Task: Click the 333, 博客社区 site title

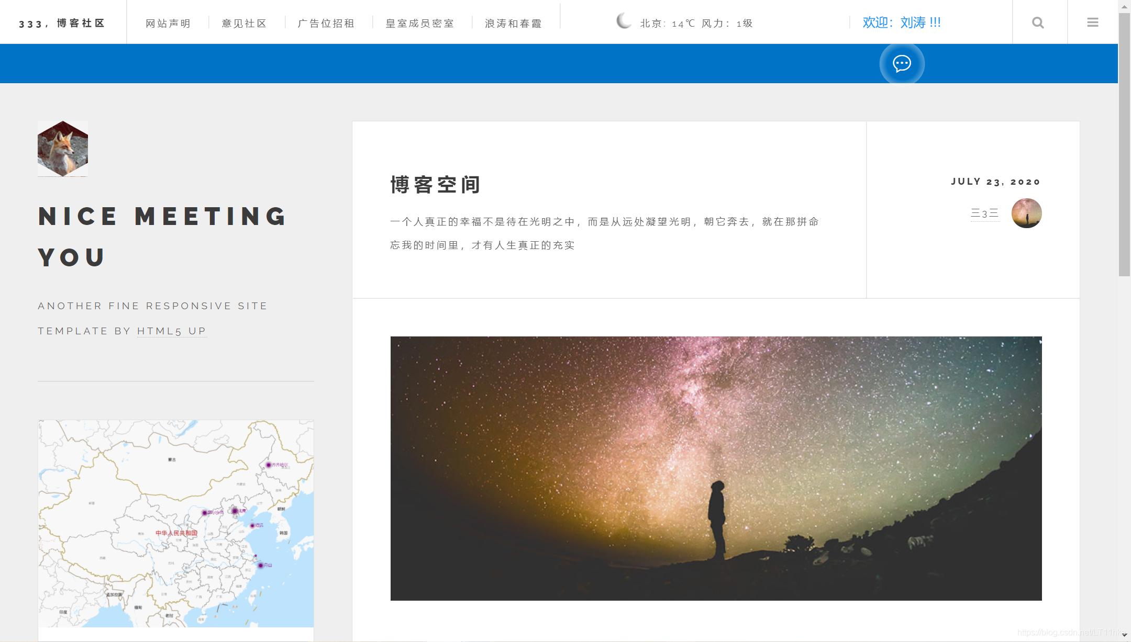Action: pyautogui.click(x=62, y=24)
